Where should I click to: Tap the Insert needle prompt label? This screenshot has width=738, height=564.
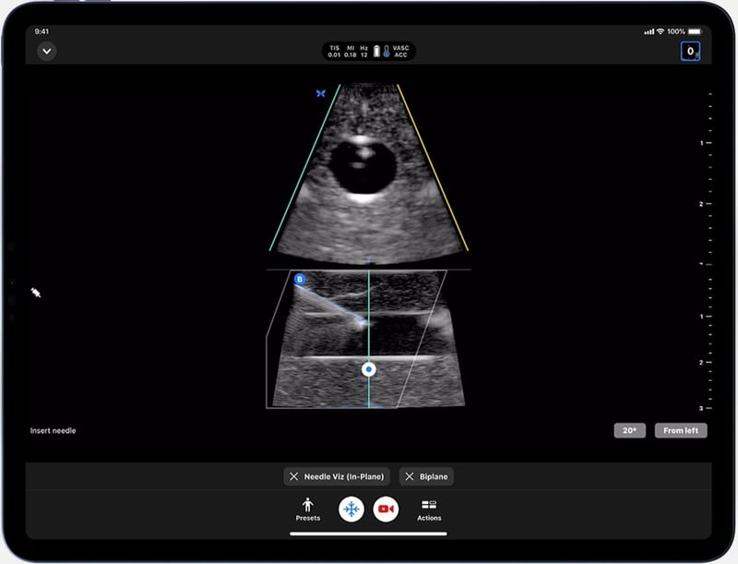[54, 429]
